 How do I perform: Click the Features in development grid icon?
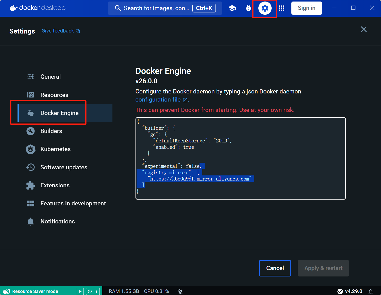pos(30,203)
